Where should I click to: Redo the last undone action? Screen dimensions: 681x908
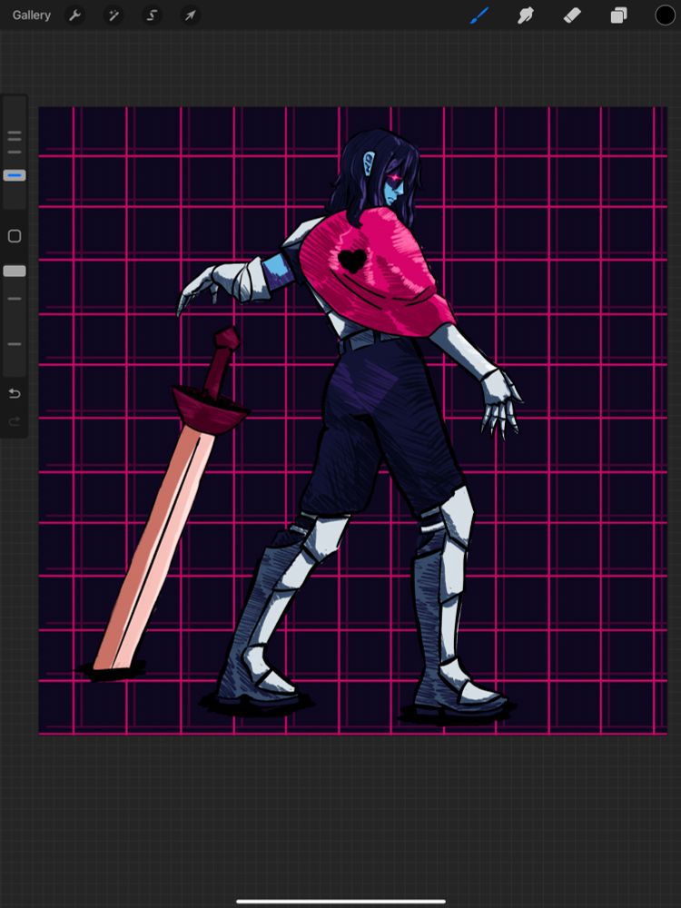pos(15,421)
